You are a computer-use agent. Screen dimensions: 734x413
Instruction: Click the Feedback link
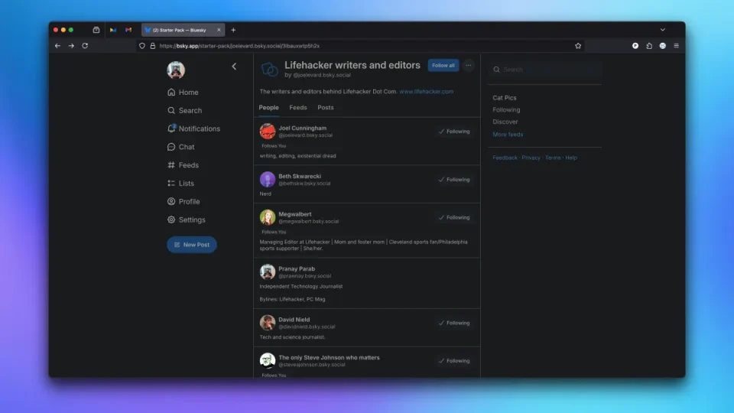[x=505, y=158]
